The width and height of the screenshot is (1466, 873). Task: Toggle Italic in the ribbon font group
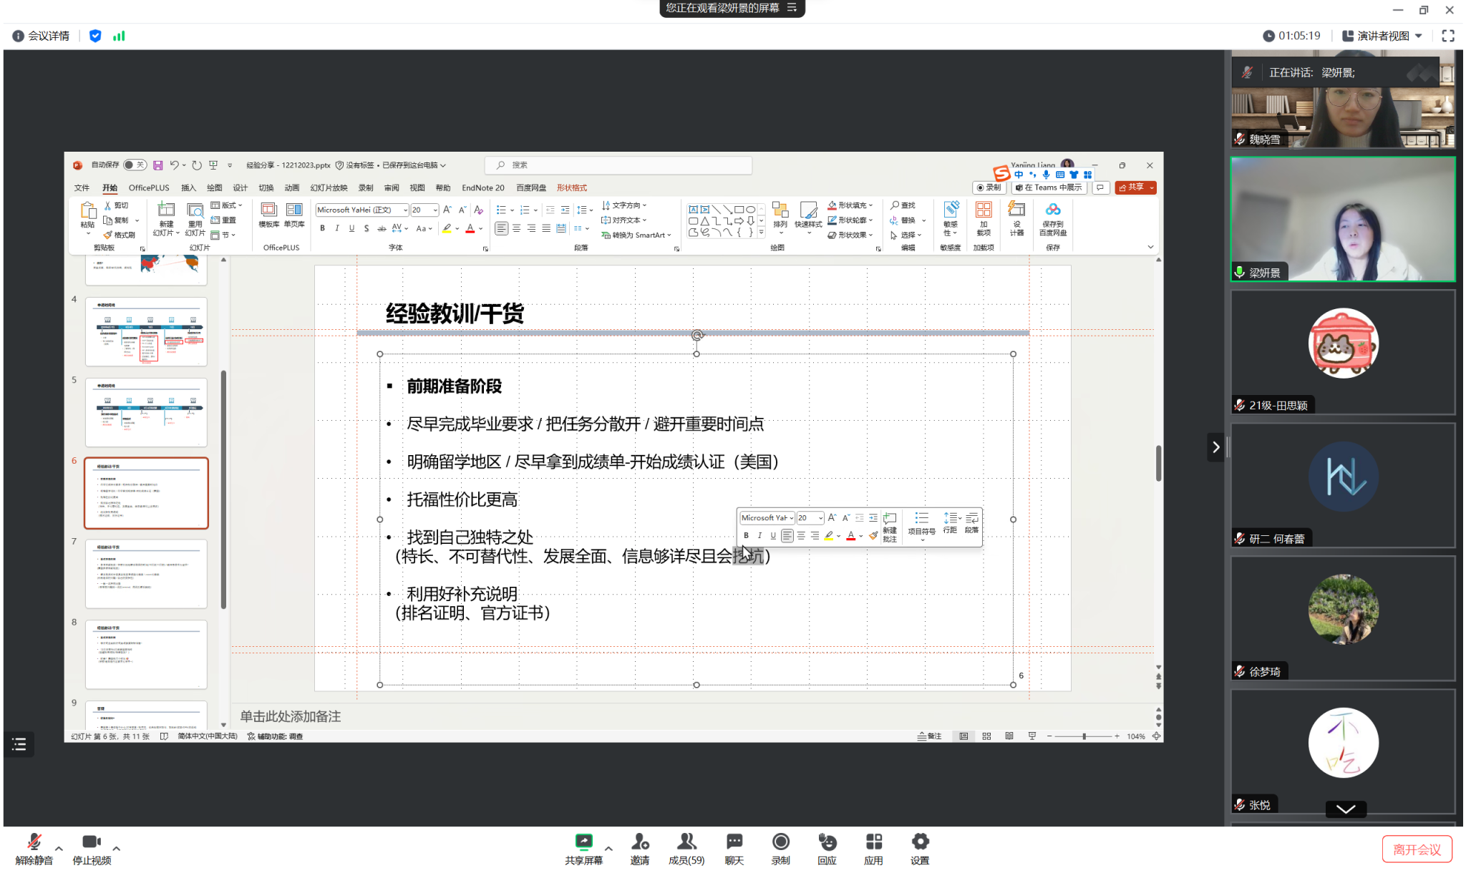pyautogui.click(x=337, y=228)
